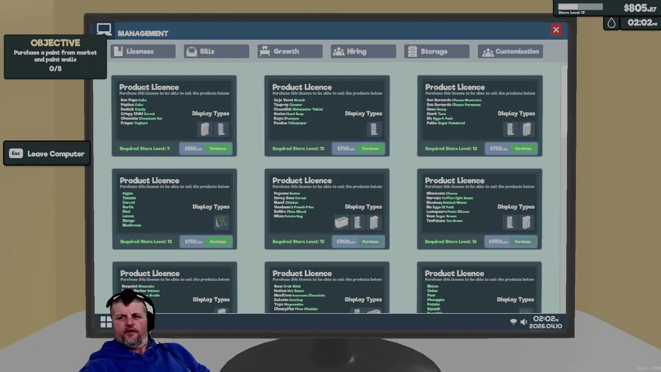
Task: Click the shelf display icon in the $550 licence
Action: click(x=221, y=129)
